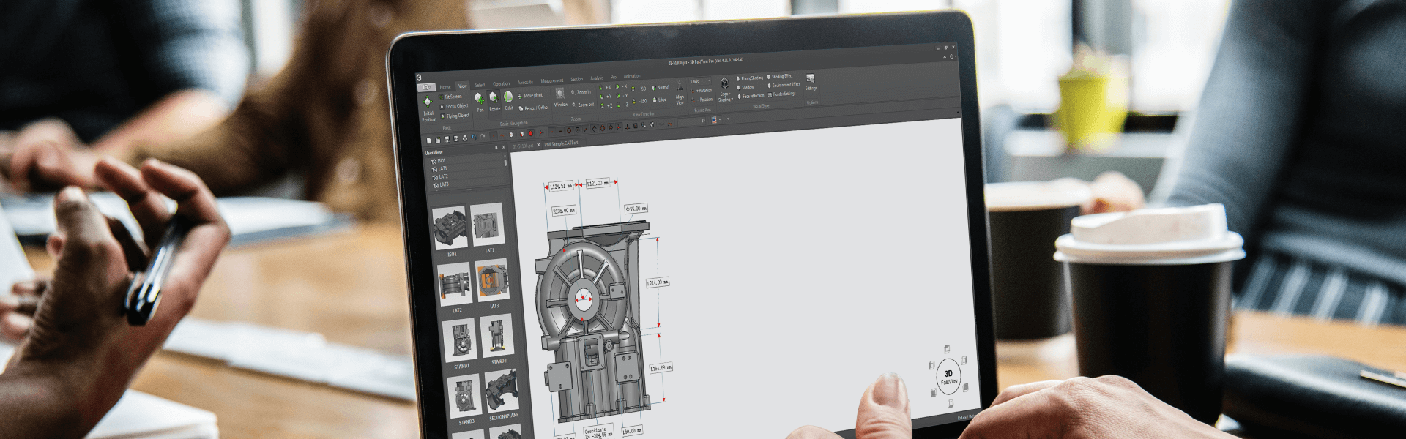Image resolution: width=1406 pixels, height=439 pixels.
Task: Click the Initial Position icon
Action: coord(428,102)
